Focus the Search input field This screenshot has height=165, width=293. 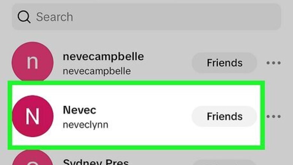coord(150,17)
